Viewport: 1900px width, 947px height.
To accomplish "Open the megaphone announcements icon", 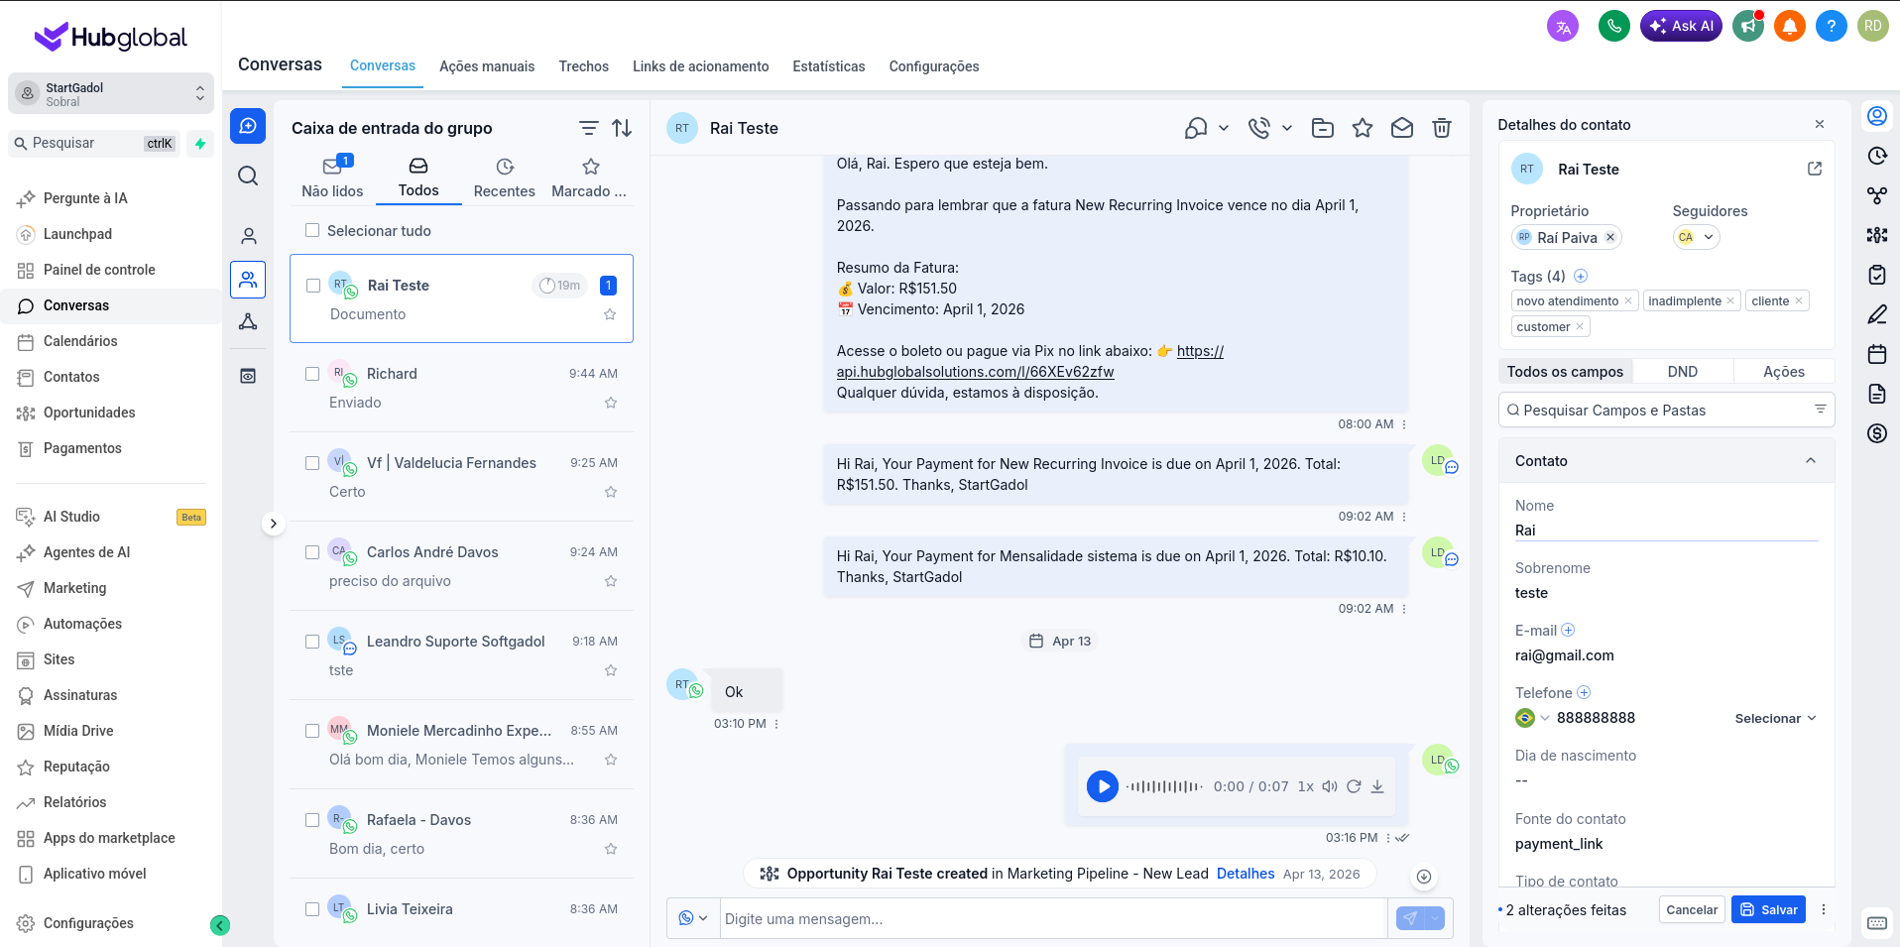I will coord(1748,26).
